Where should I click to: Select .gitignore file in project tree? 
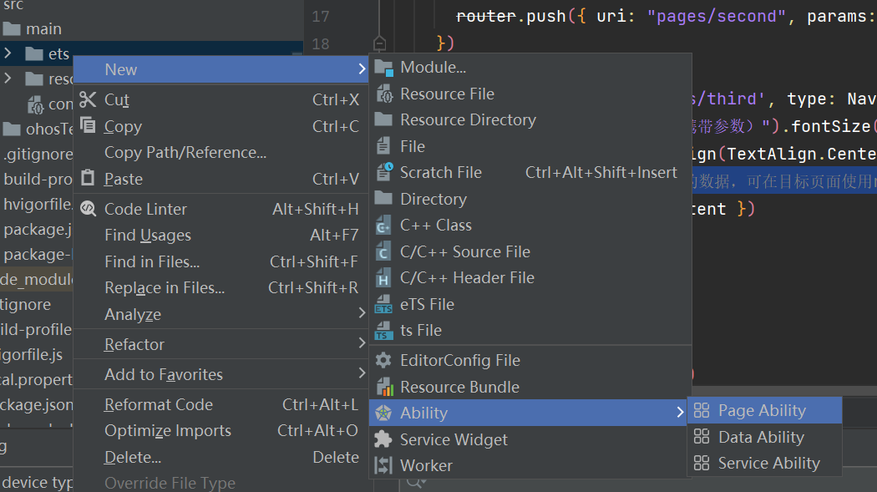pos(38,155)
